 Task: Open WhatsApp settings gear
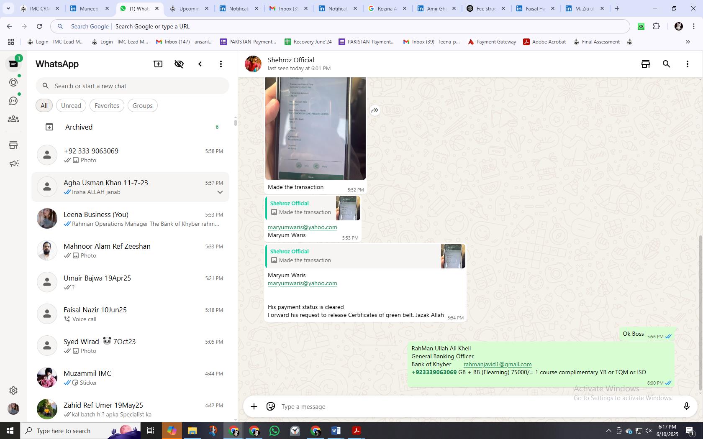click(x=13, y=390)
